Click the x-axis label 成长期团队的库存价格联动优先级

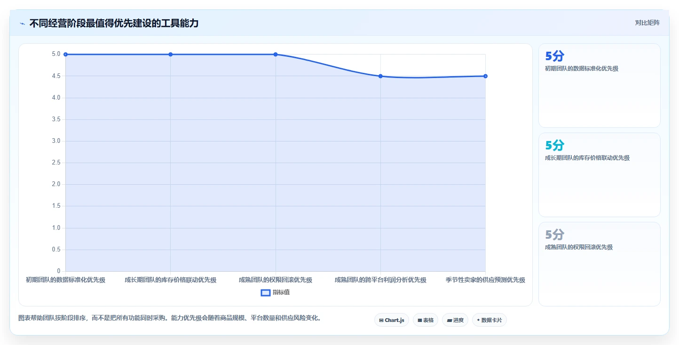171,280
